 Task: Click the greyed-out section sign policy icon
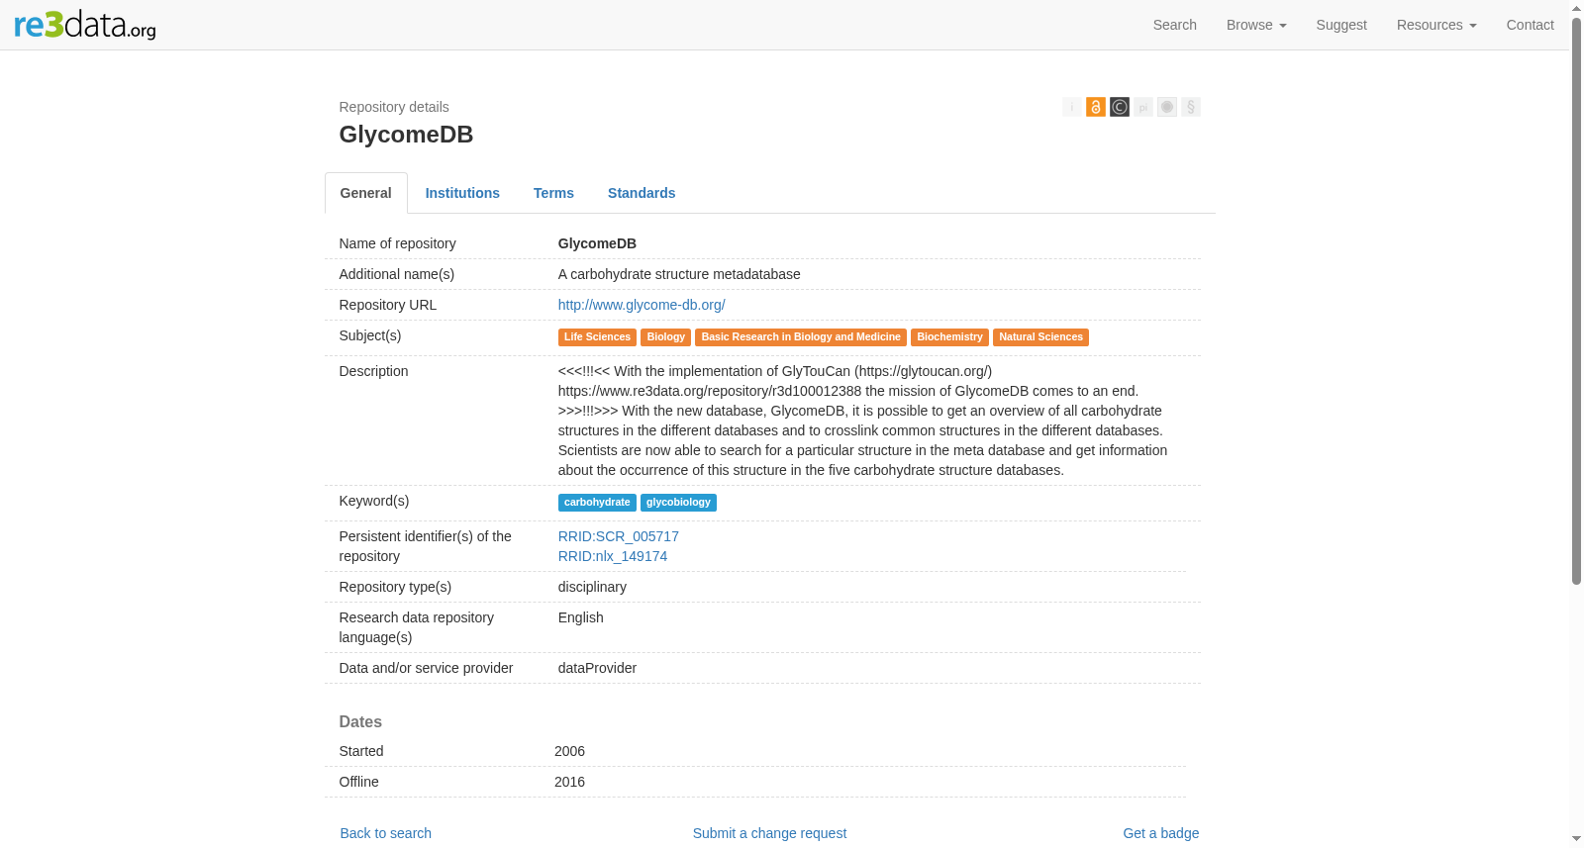pos(1191,107)
